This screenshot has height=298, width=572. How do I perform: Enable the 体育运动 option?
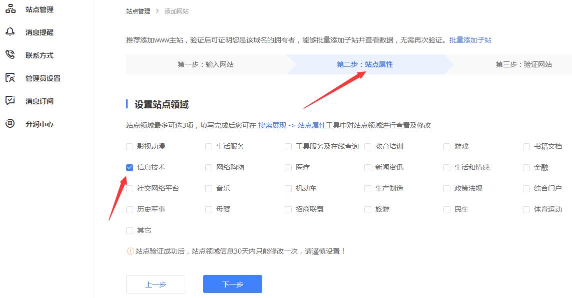[526, 209]
